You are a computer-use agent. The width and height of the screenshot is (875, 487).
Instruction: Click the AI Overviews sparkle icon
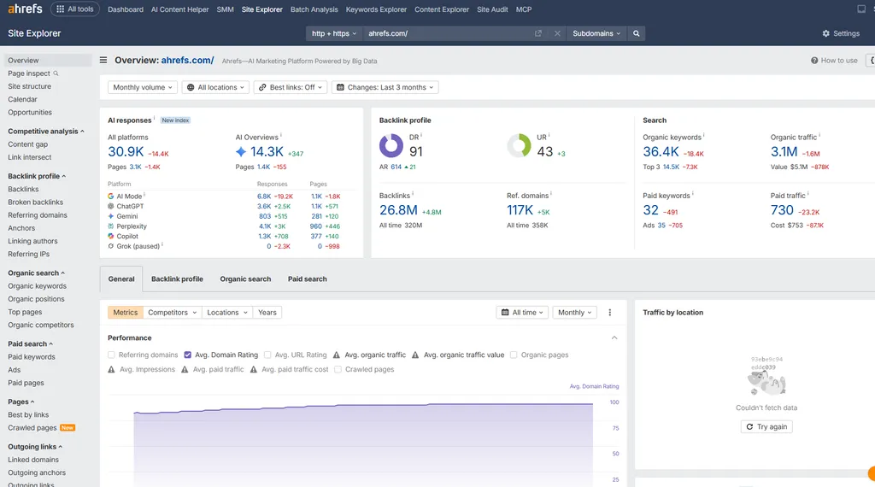pyautogui.click(x=240, y=152)
